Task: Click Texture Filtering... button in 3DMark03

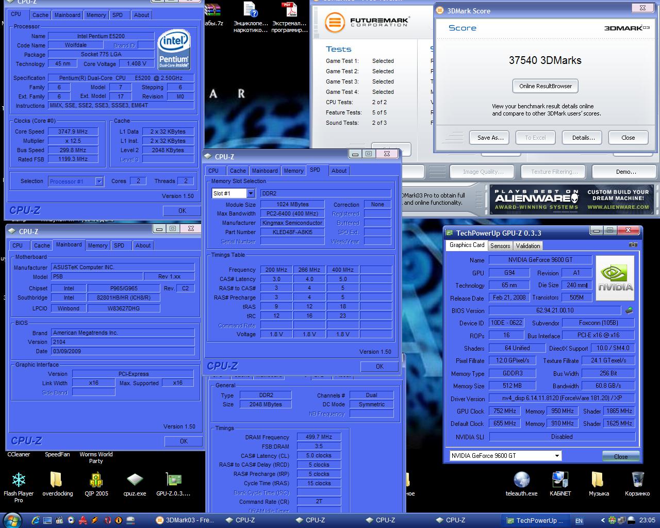Action: (x=554, y=172)
